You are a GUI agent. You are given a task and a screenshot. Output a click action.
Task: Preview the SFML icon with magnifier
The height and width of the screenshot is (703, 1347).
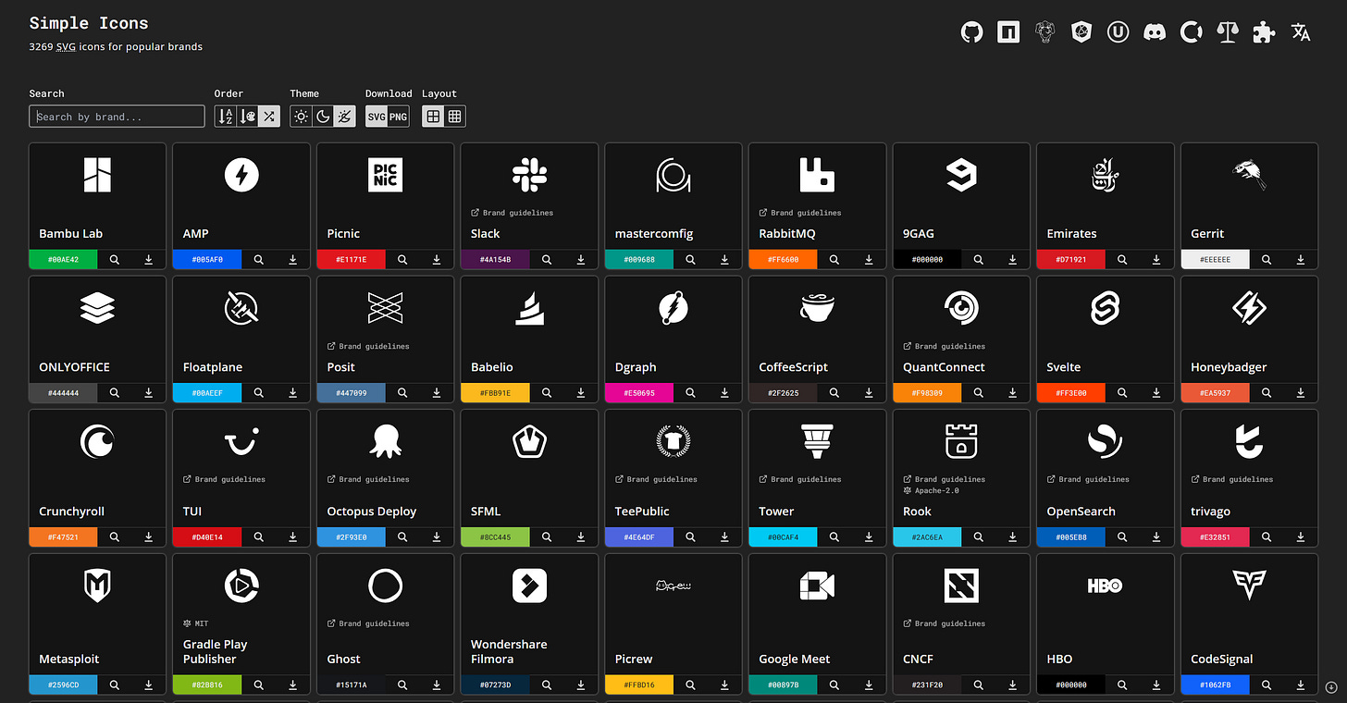pos(547,537)
